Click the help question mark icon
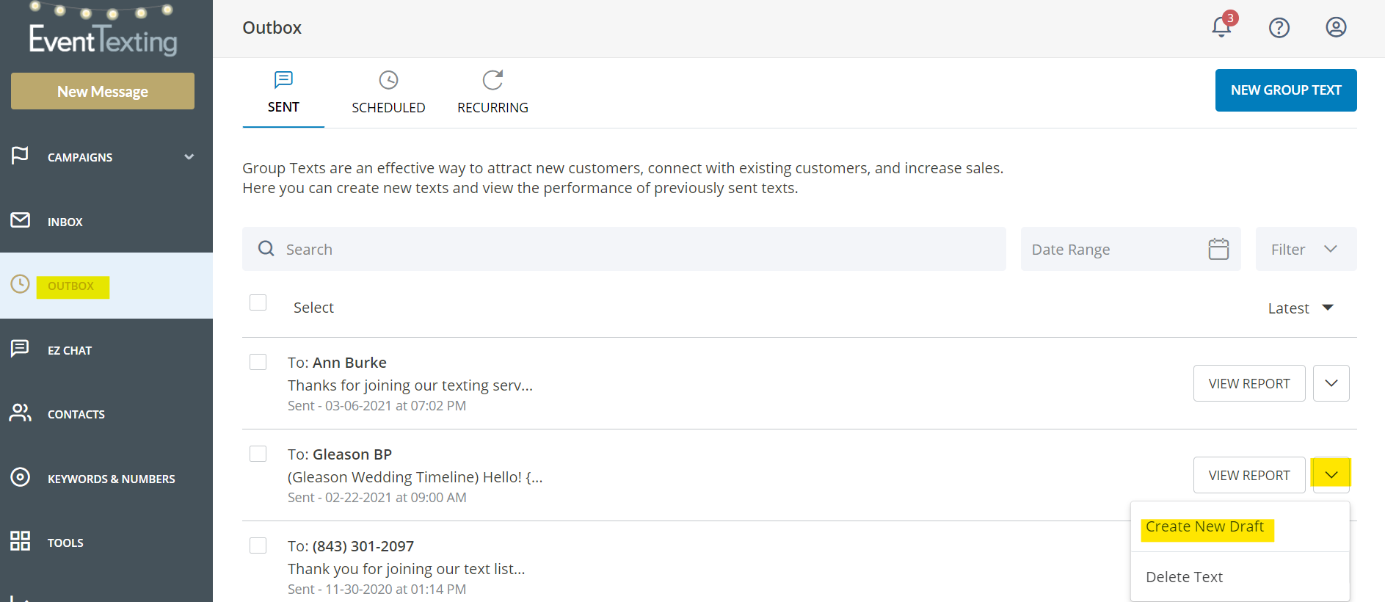 [1279, 28]
